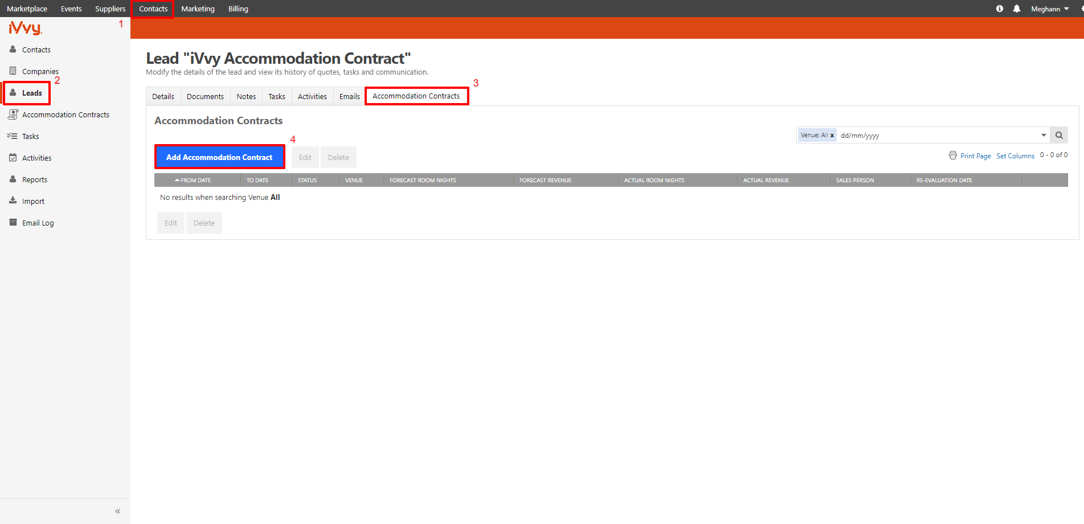Go to Companies in the sidebar
The height and width of the screenshot is (524, 1084).
point(40,72)
